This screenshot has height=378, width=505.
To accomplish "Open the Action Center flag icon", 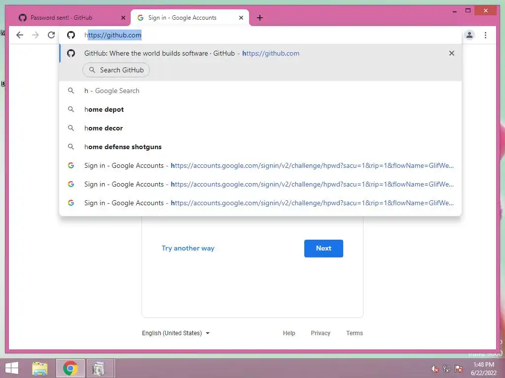I will (x=459, y=368).
